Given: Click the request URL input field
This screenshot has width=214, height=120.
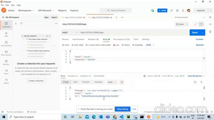Looking at the screenshot, I should pyautogui.click(x=134, y=33).
